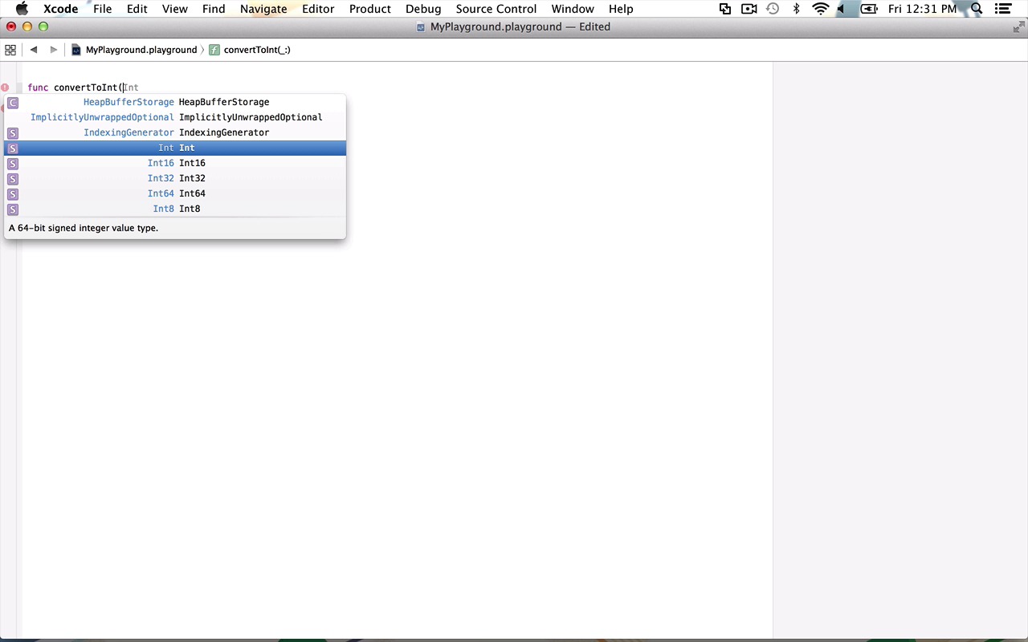Click the screen recording camera icon

749,9
